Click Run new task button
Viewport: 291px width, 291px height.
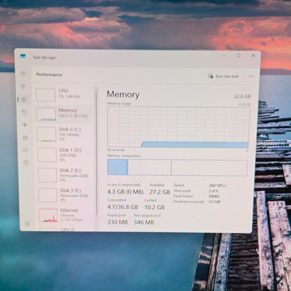[x=223, y=76]
